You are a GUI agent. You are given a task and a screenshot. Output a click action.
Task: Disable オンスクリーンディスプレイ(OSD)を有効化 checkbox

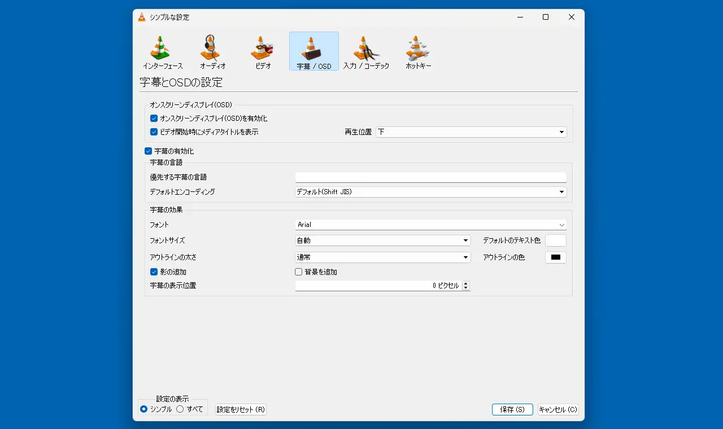coord(154,119)
